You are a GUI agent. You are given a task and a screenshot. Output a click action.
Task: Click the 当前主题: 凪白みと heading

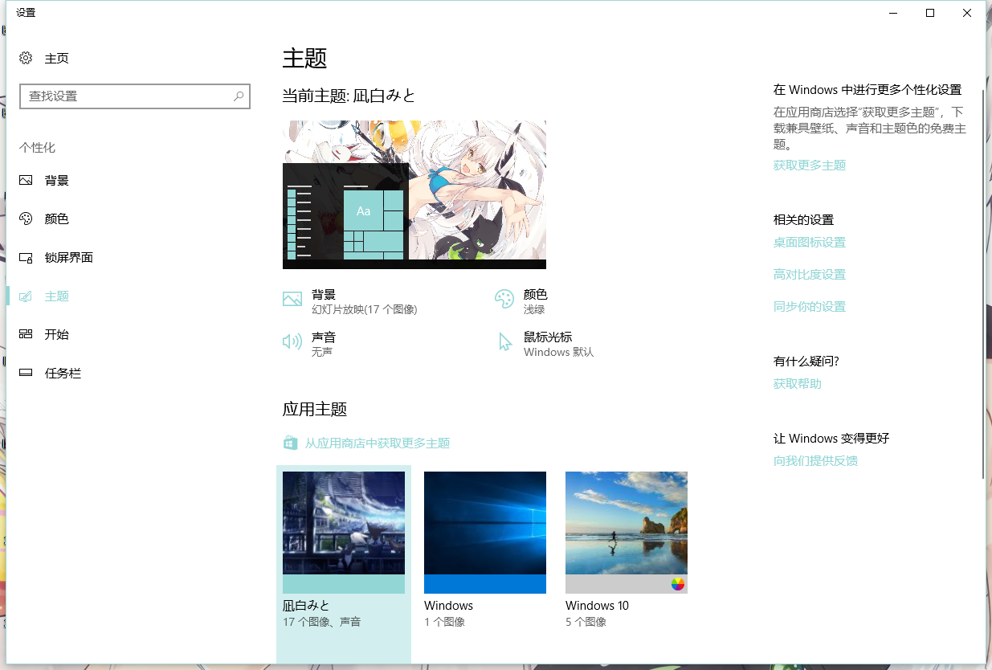[x=349, y=96]
